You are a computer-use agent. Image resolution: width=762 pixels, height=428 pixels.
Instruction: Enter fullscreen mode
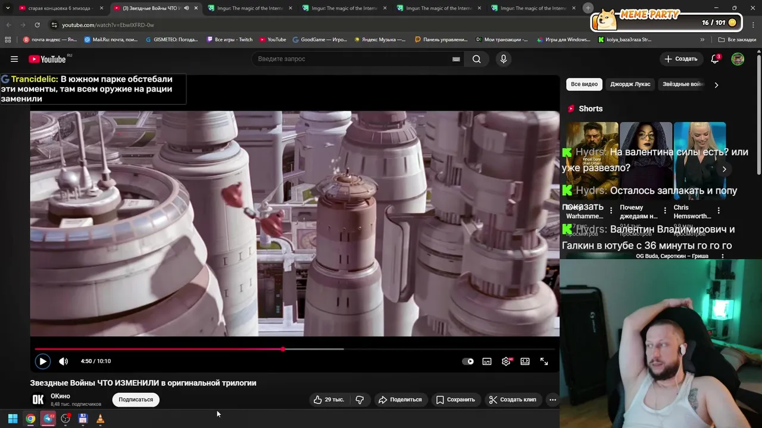pos(544,361)
